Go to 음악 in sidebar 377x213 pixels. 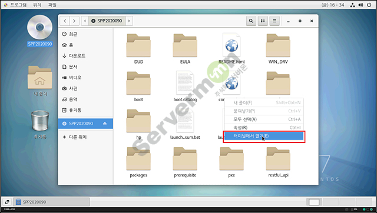85,99
